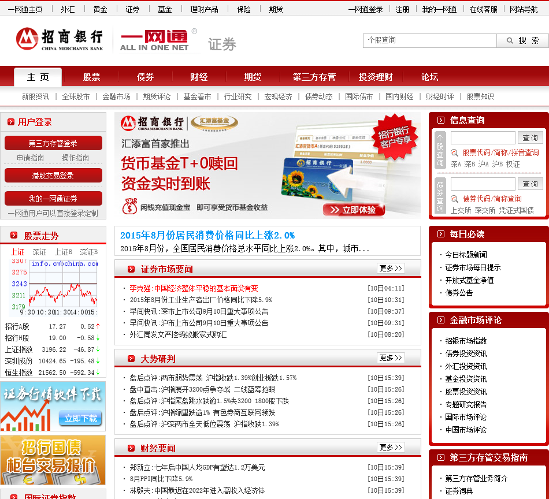Viewport: 549px width, 499px height.
Task: Focus the bond code query input
Action: point(483,184)
